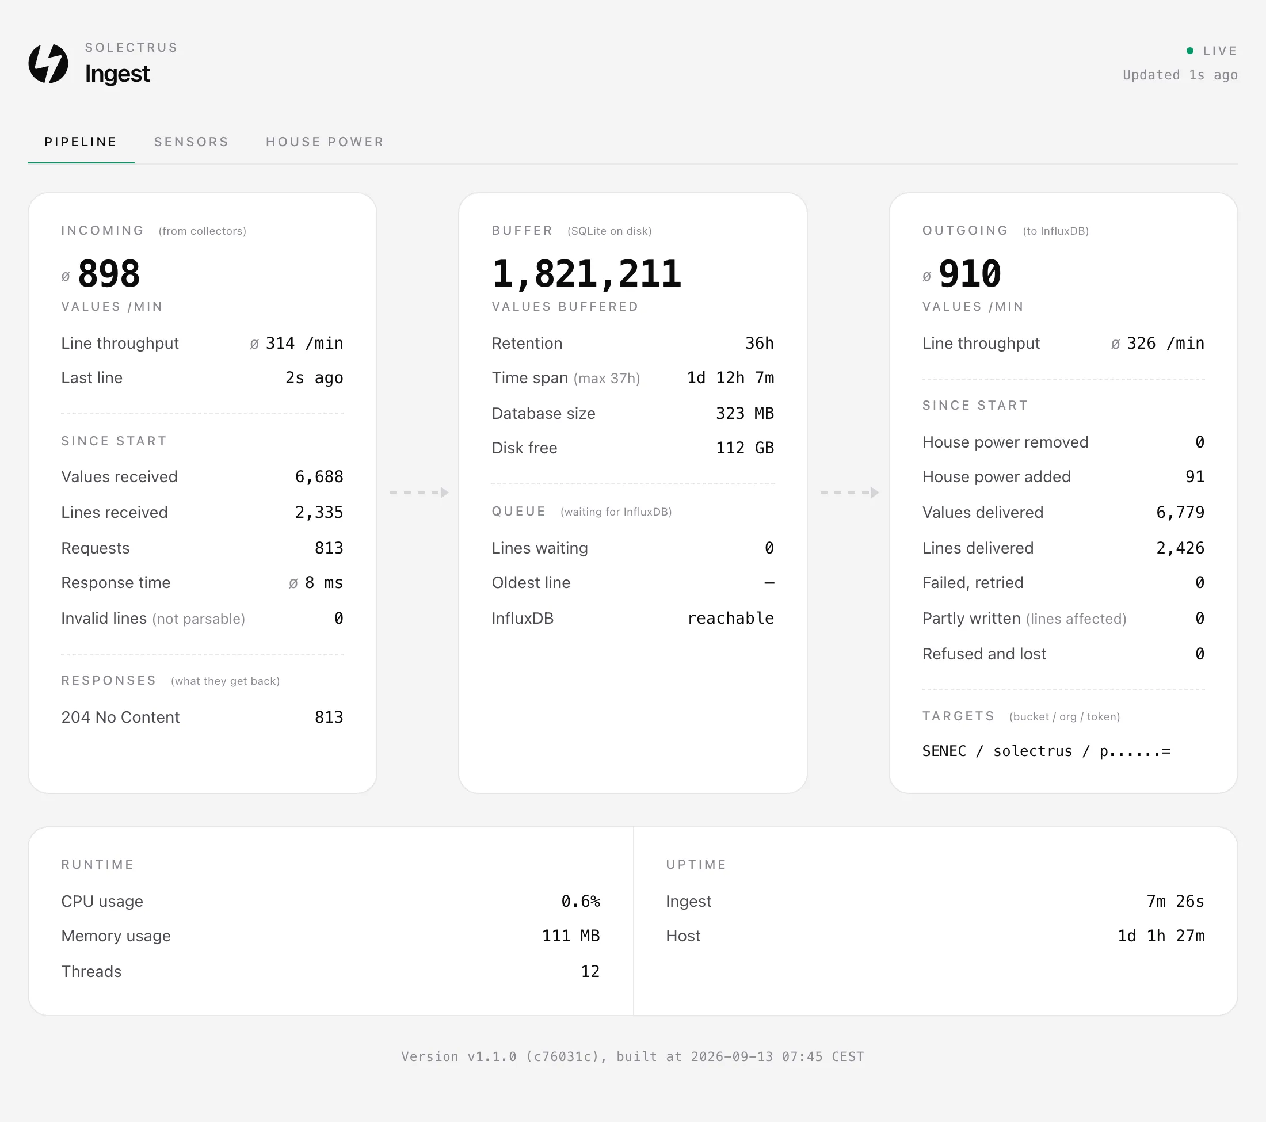Image resolution: width=1266 pixels, height=1122 pixels.
Task: Click the Values delivered 6,779 value
Action: [1180, 512]
